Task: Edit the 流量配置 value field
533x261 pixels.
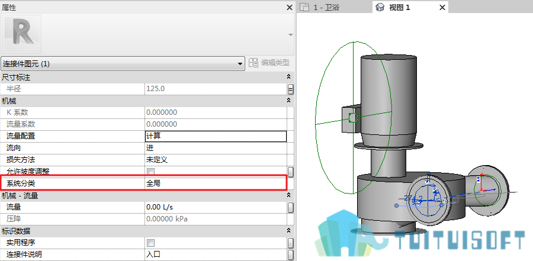Action: [x=216, y=136]
